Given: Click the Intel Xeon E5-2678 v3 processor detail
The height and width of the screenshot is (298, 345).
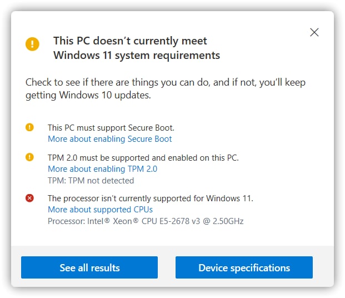Looking at the screenshot, I should click(146, 221).
